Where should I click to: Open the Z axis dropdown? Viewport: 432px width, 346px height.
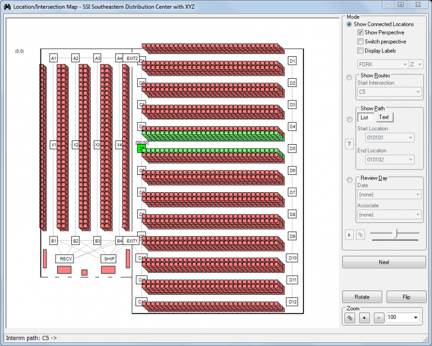click(416, 64)
